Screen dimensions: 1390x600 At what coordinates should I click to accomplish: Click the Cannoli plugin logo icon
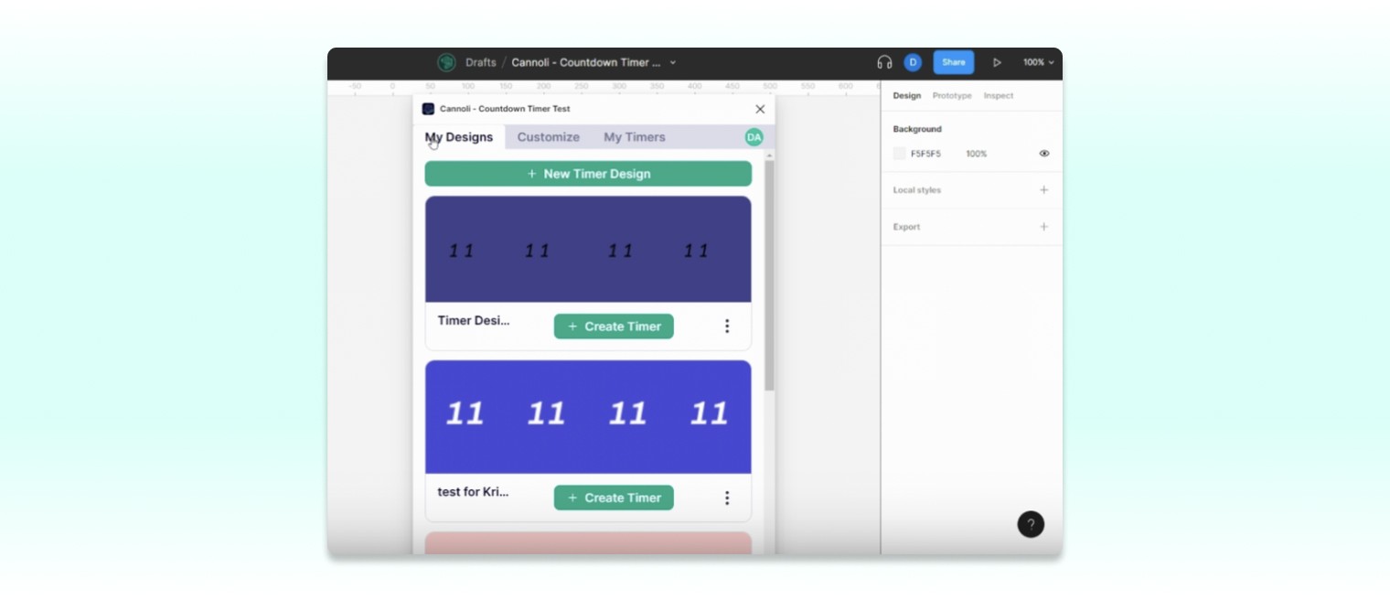click(428, 109)
